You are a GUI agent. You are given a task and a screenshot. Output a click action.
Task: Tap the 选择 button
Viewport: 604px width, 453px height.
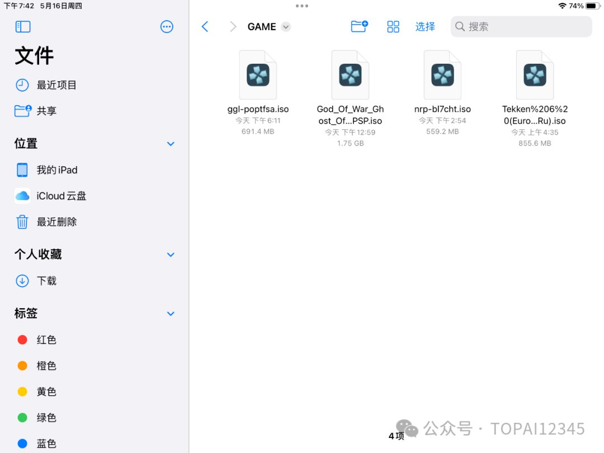tap(425, 27)
